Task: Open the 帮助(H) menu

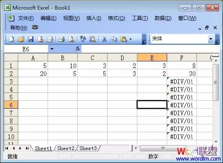Action: pyautogui.click(x=19, y=27)
